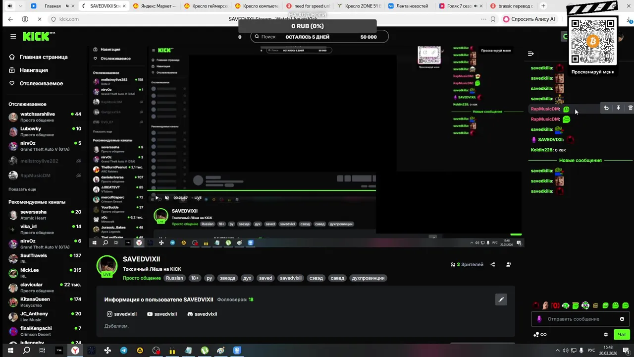Insert the Rock face emote
This screenshot has width=634, height=357.
[545, 305]
